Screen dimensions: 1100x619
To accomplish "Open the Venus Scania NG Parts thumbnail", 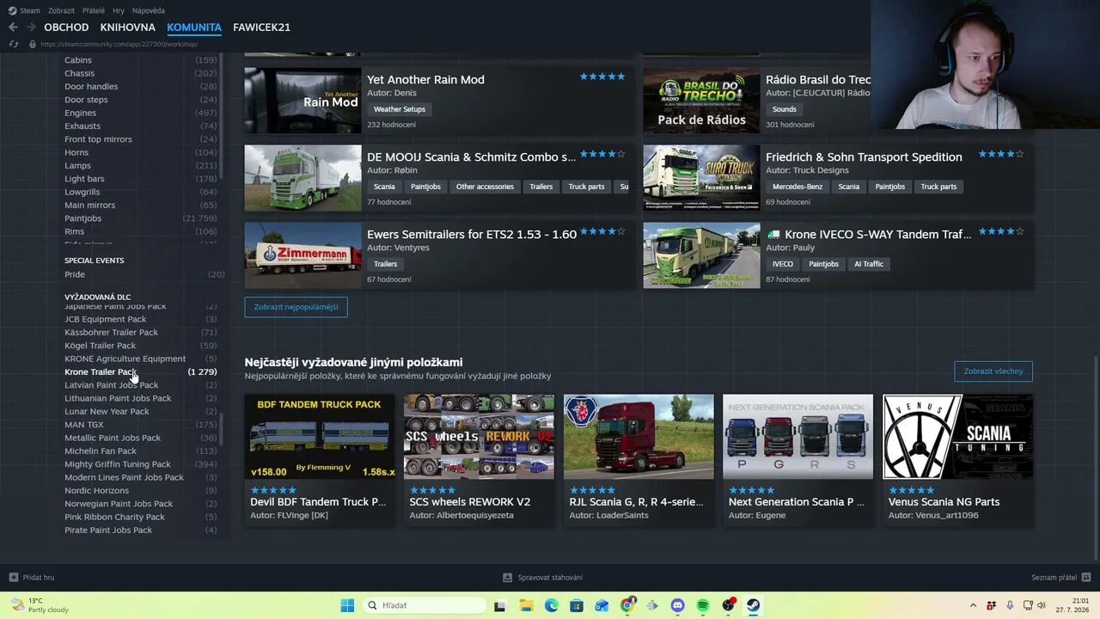I will click(x=958, y=437).
